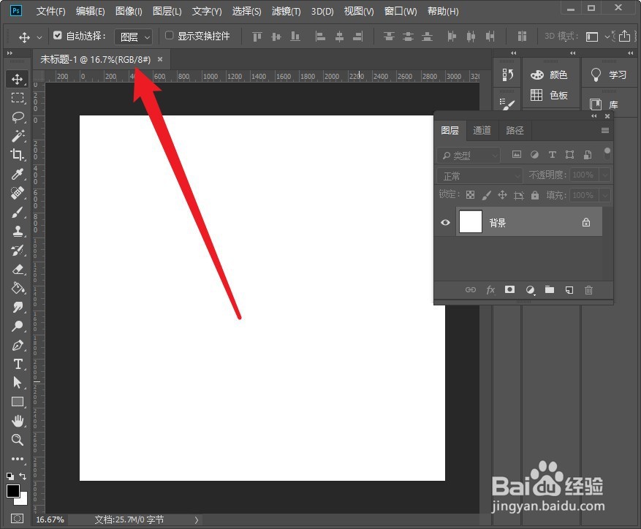The height and width of the screenshot is (529, 641).
Task: Add a layer mask
Action: [509, 289]
